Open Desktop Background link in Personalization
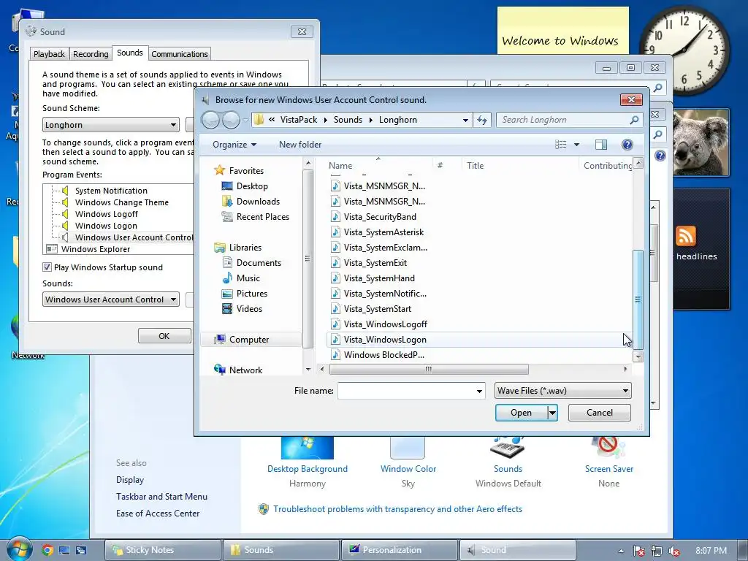The image size is (748, 561). (x=308, y=469)
